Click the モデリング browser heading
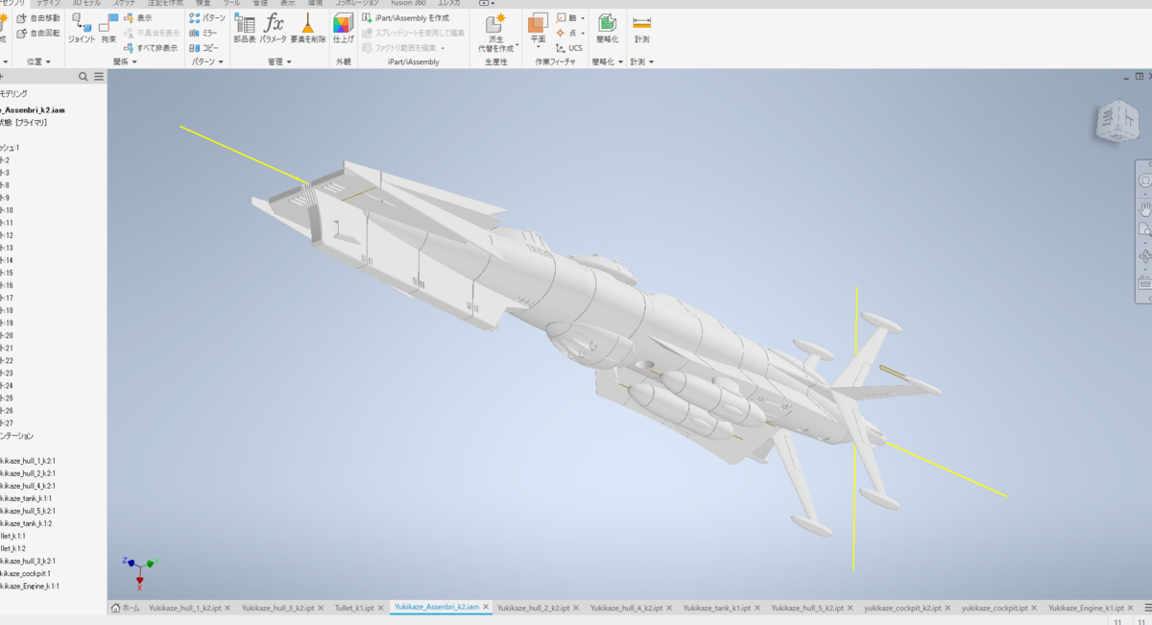 point(14,93)
